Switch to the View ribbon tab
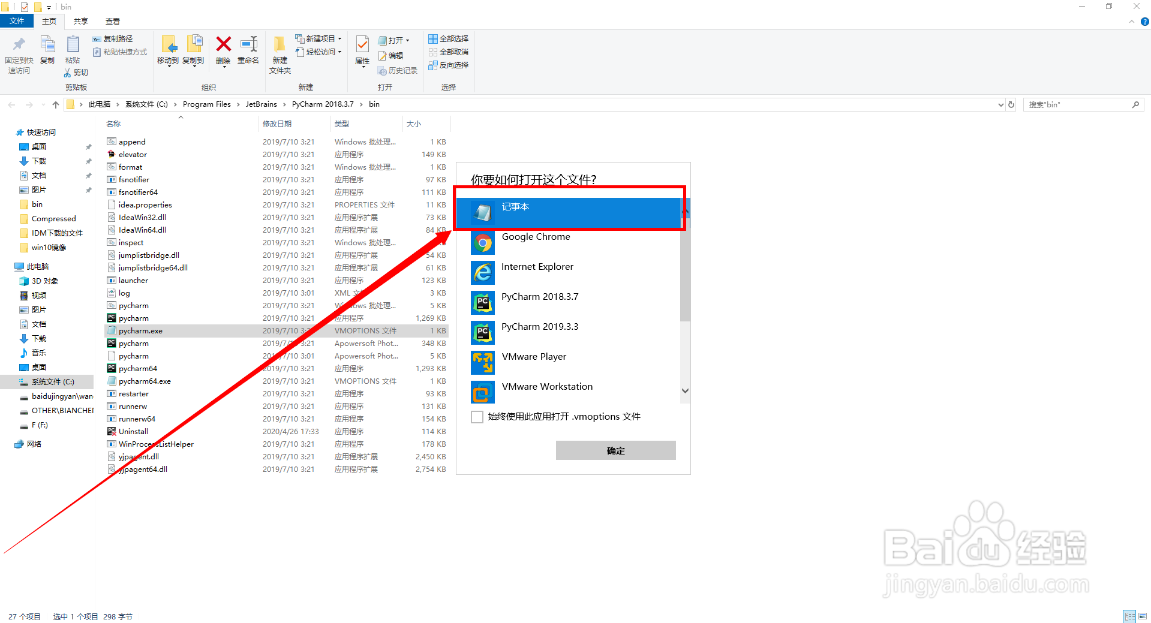The width and height of the screenshot is (1151, 623). tap(113, 22)
